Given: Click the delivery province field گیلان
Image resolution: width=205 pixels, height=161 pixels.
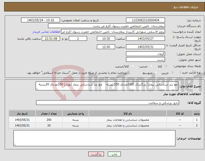Looking at the screenshot, I should tap(146, 54).
